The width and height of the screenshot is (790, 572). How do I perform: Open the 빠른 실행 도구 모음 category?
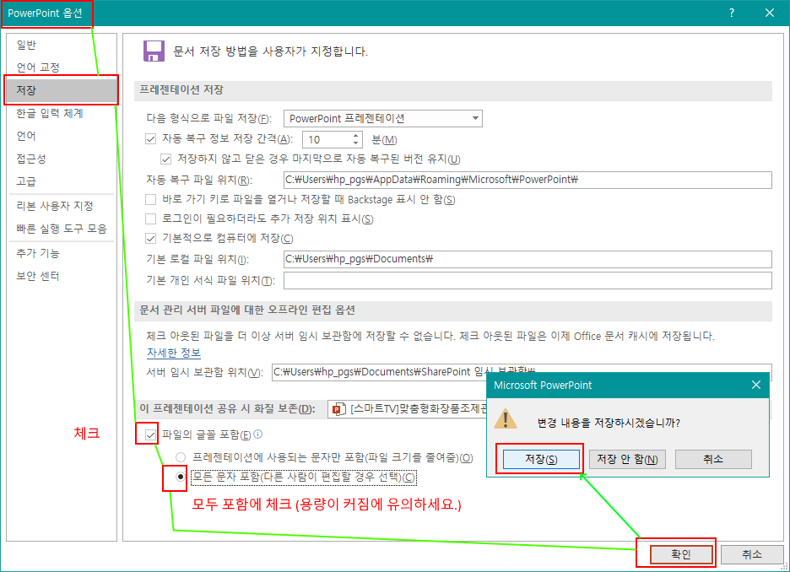click(62, 229)
